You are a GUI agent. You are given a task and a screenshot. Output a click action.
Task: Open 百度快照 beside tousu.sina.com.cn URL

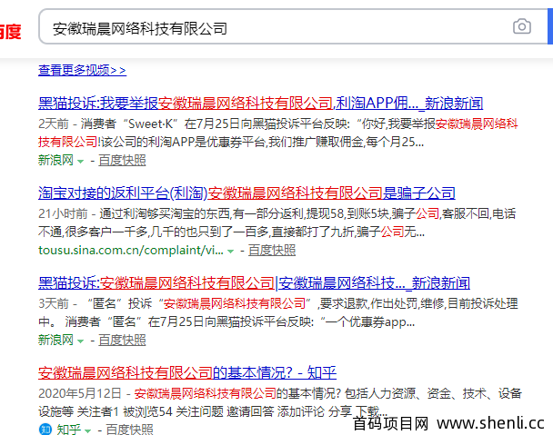click(x=272, y=250)
